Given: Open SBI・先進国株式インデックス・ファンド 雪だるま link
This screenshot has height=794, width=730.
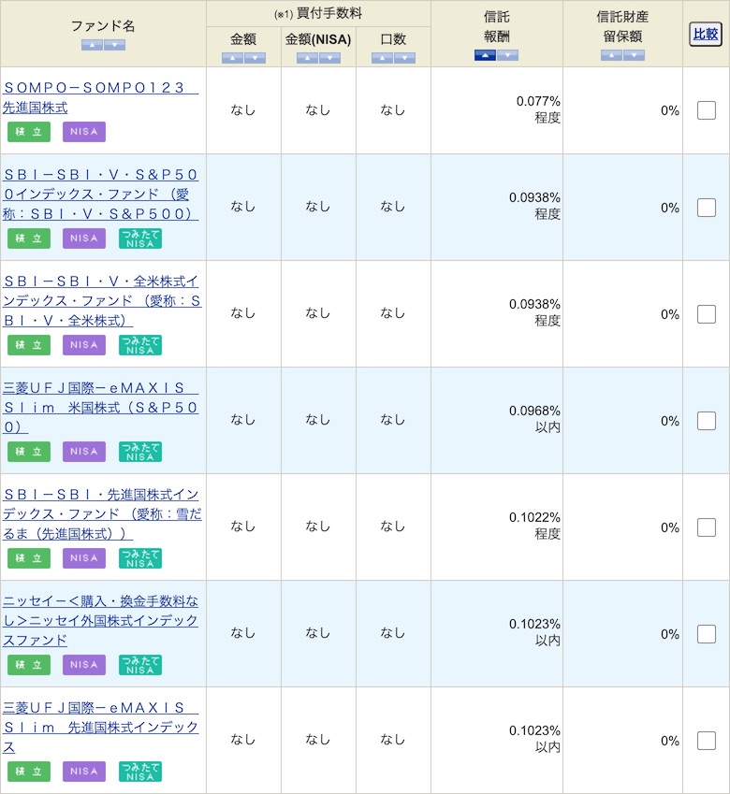Looking at the screenshot, I should [x=102, y=514].
